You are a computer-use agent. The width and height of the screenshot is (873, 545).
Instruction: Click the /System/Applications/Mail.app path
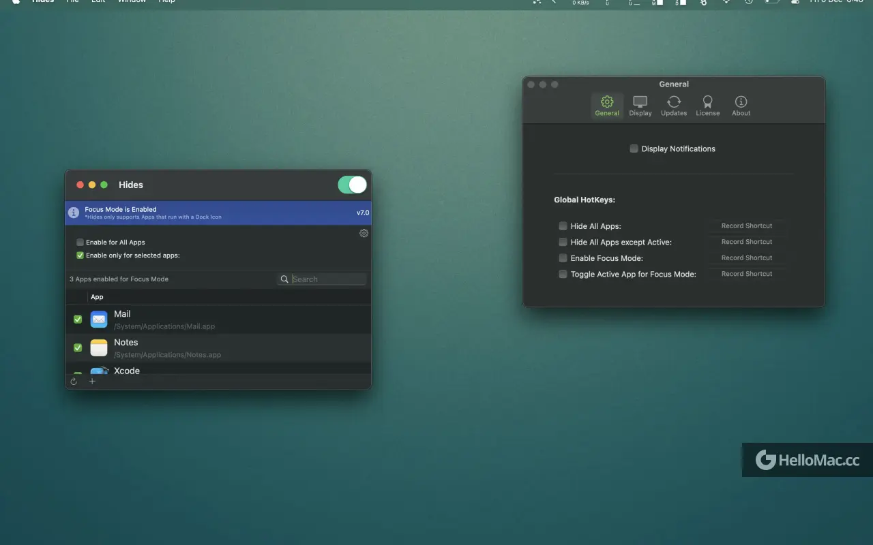(164, 326)
